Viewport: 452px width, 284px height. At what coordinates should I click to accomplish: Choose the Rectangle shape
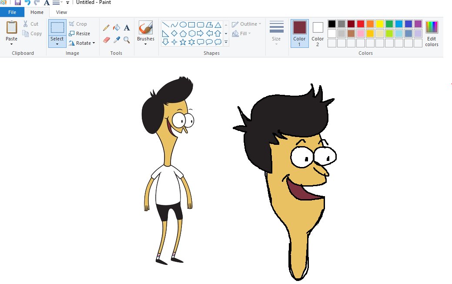(192, 25)
